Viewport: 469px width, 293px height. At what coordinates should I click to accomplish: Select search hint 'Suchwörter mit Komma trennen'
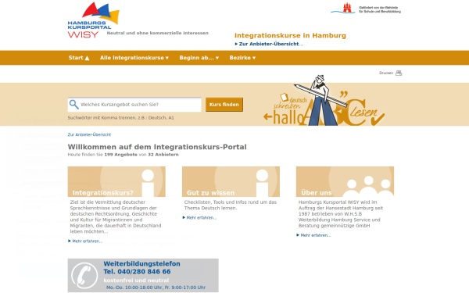click(x=101, y=118)
